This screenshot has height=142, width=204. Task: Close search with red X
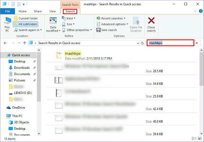point(151,25)
